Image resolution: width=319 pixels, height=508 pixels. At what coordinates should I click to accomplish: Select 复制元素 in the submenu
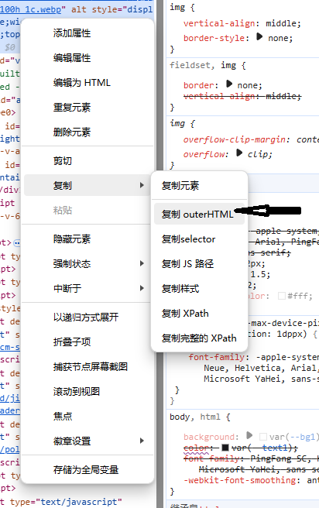click(x=199, y=186)
